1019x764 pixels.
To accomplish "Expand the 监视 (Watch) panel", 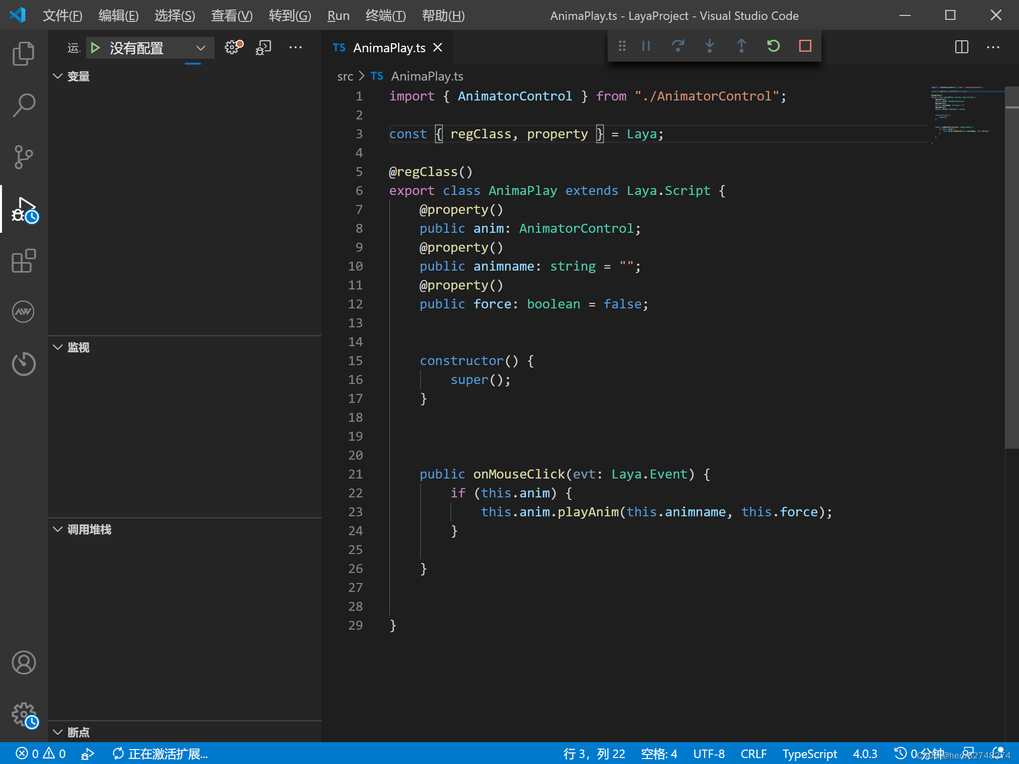I will tap(61, 347).
